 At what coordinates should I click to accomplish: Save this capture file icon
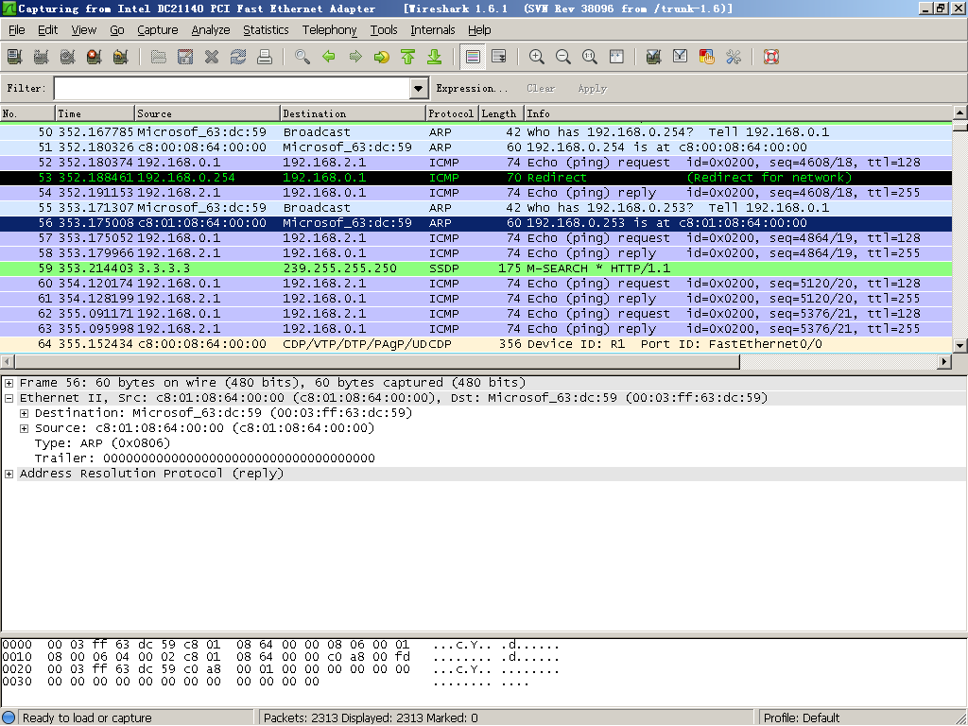pos(185,58)
